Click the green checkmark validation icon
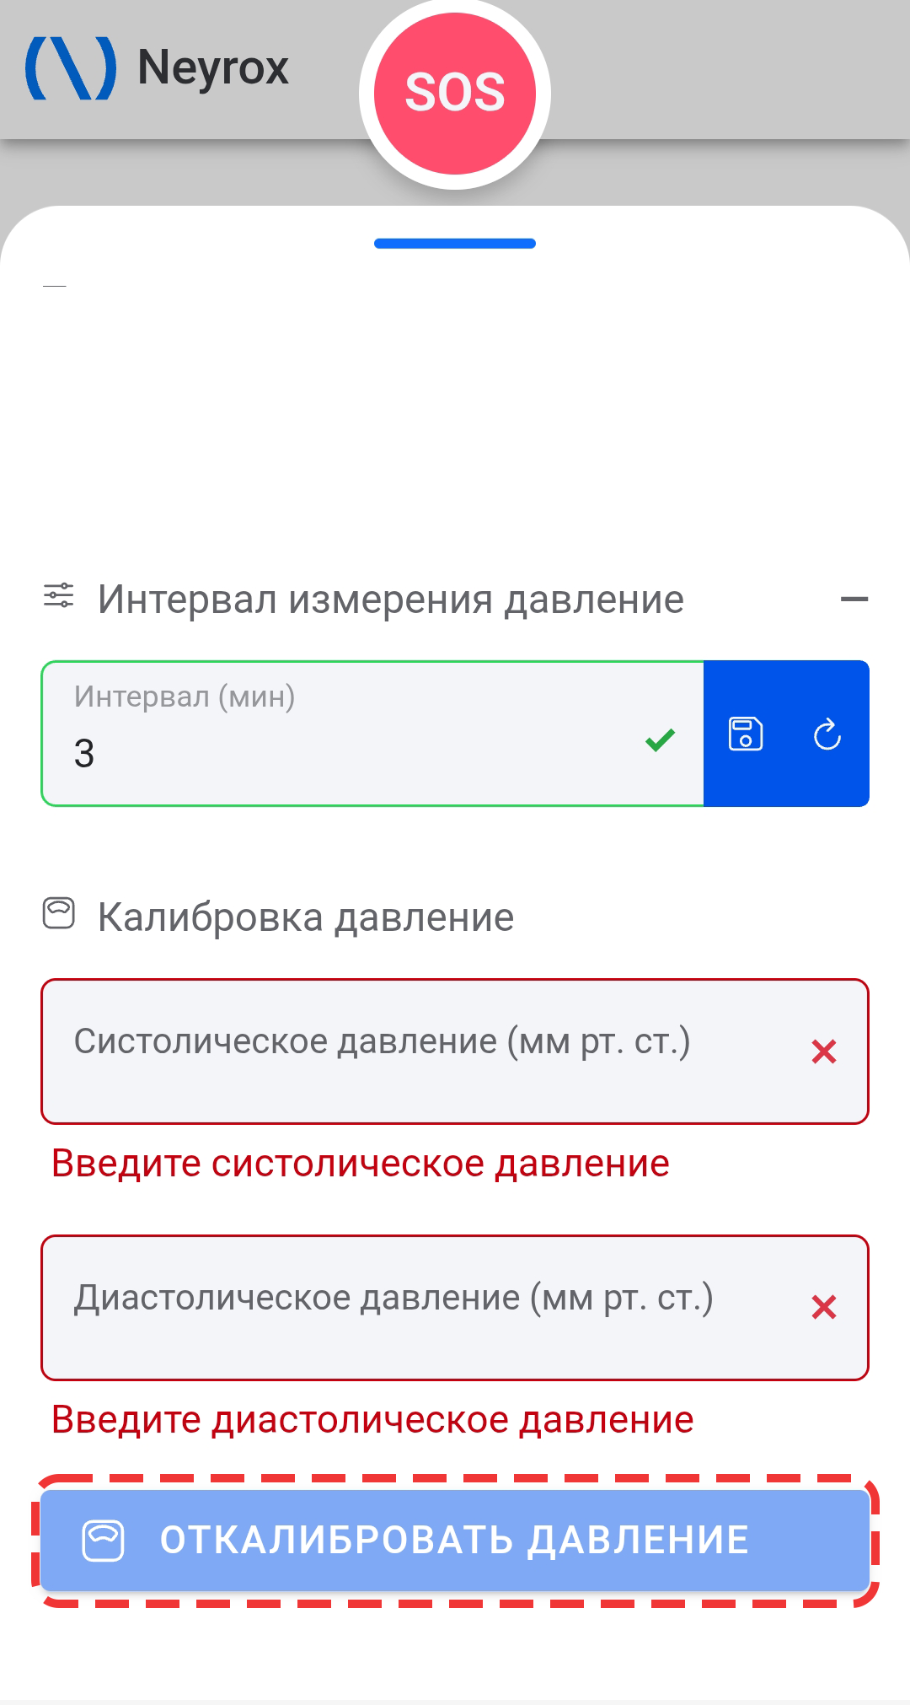This screenshot has width=910, height=1705. (660, 740)
